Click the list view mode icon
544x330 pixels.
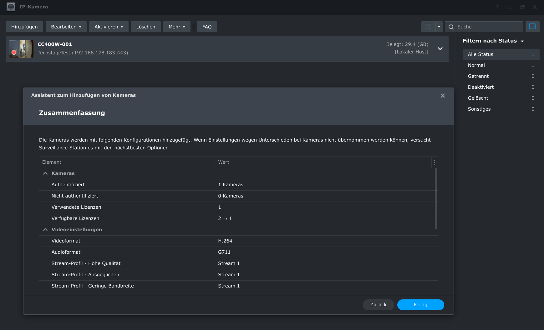[428, 27]
